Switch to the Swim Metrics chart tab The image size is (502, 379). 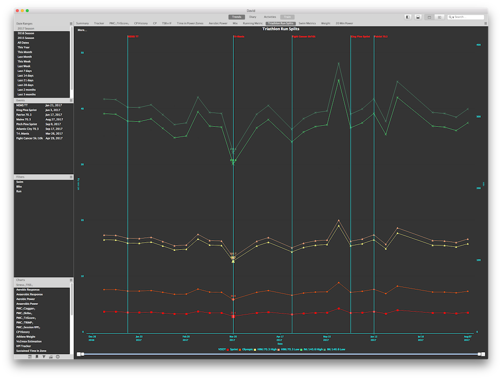point(307,23)
